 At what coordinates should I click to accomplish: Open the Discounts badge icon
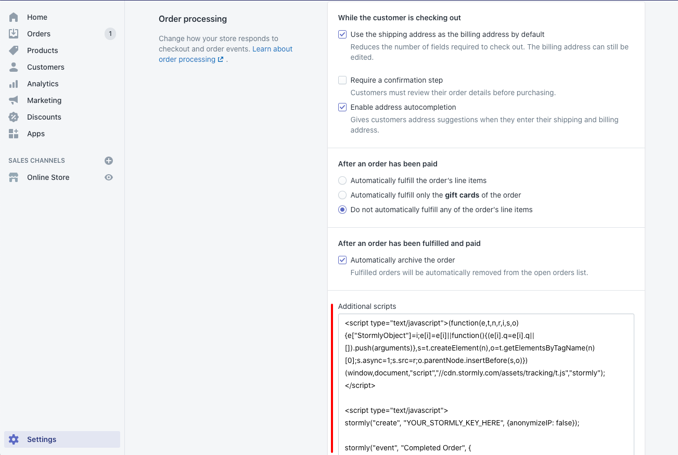pos(14,117)
